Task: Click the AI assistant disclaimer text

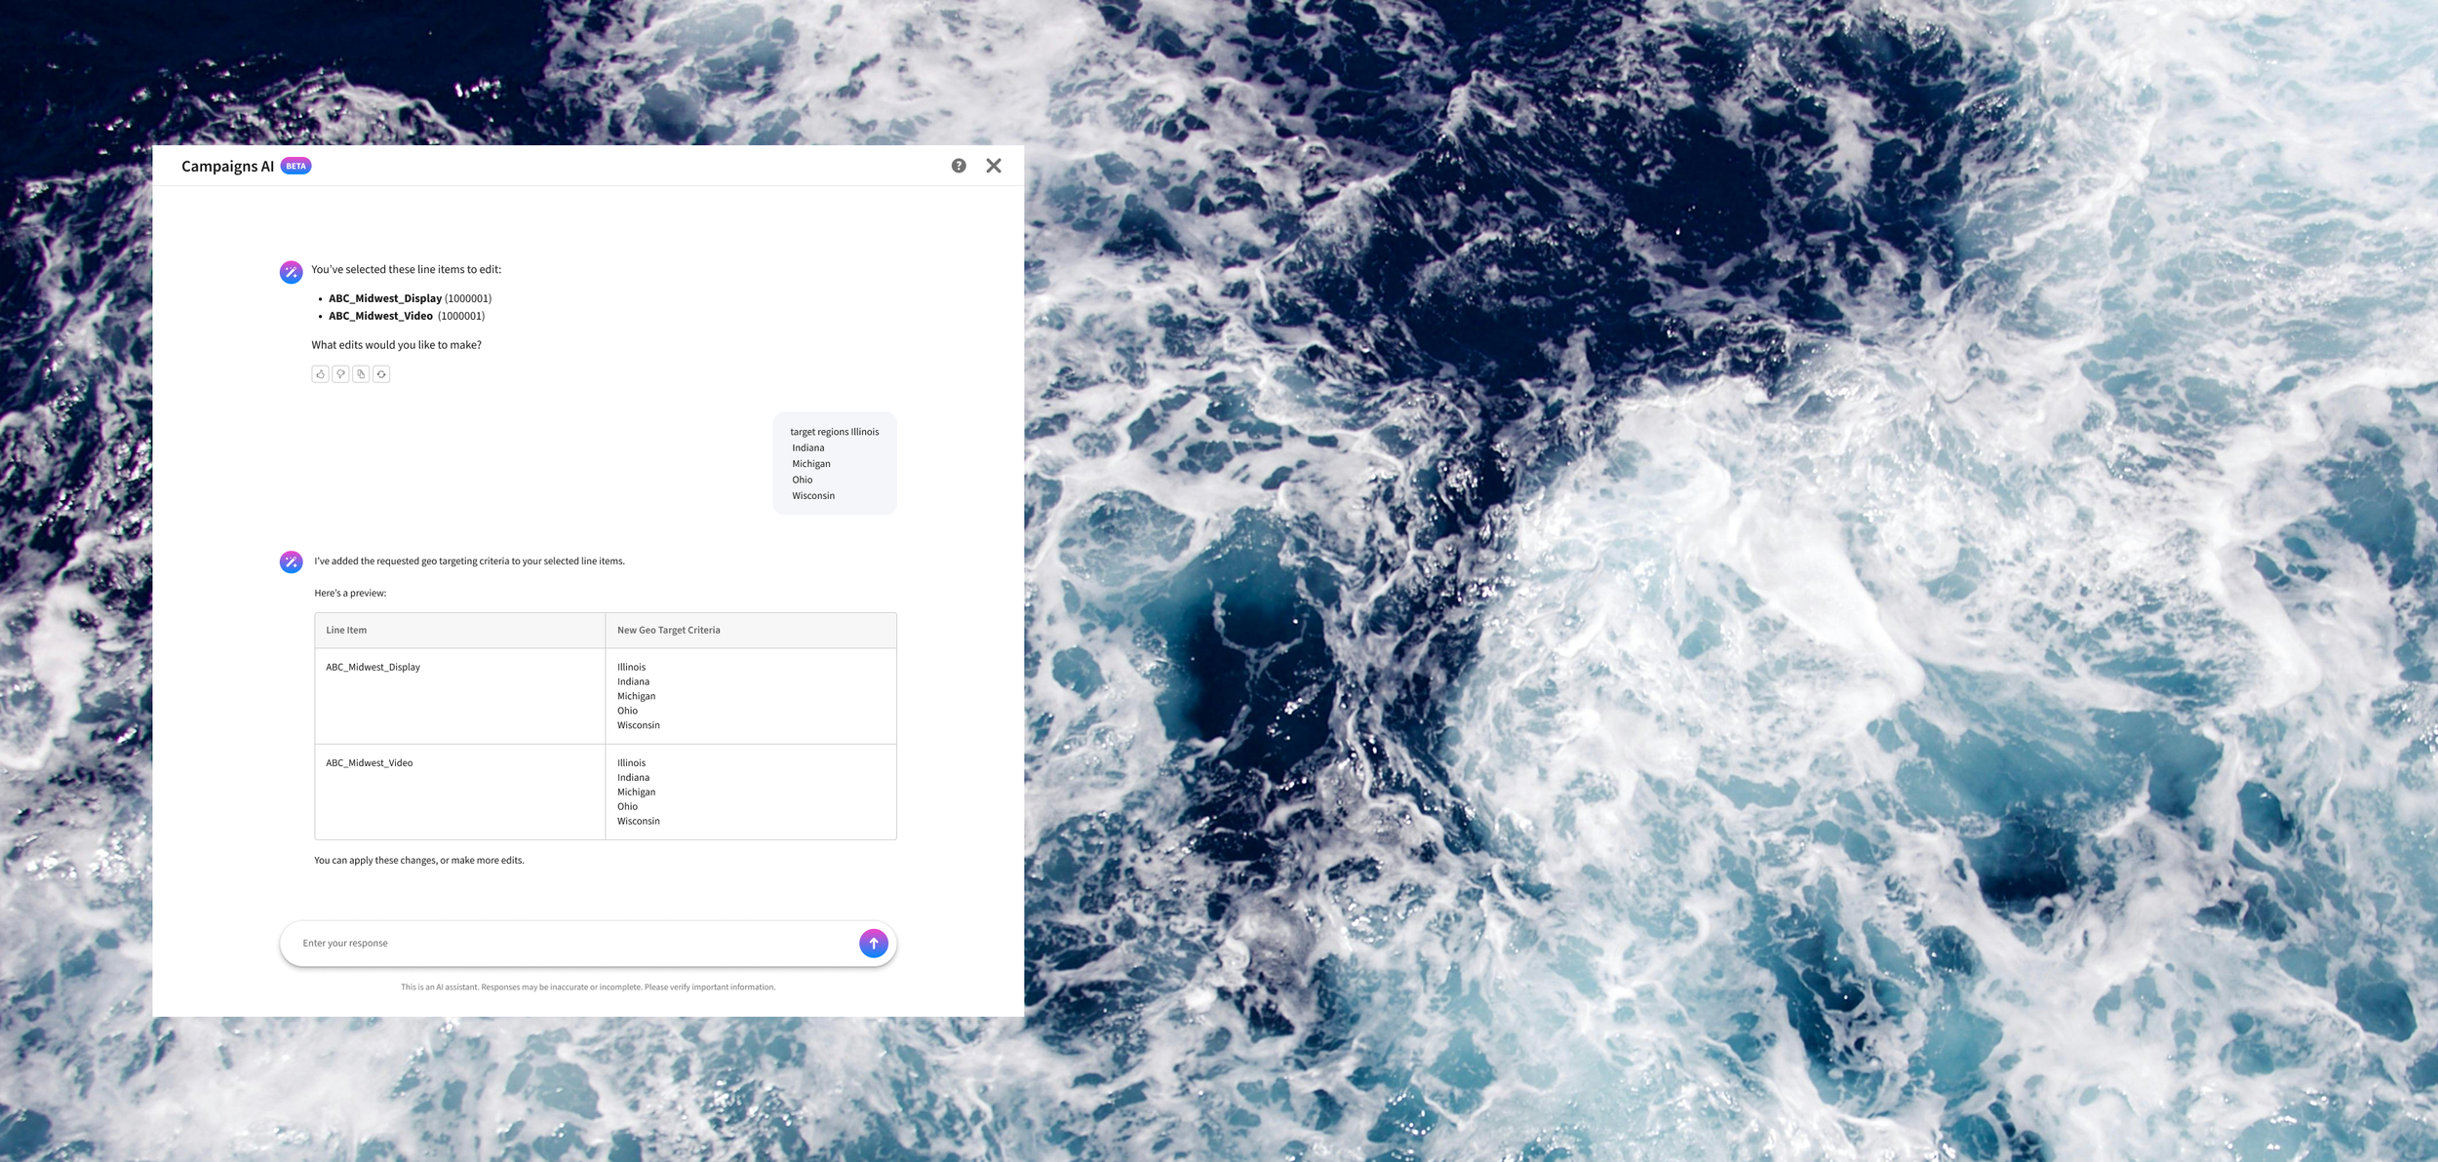Action: click(x=587, y=987)
